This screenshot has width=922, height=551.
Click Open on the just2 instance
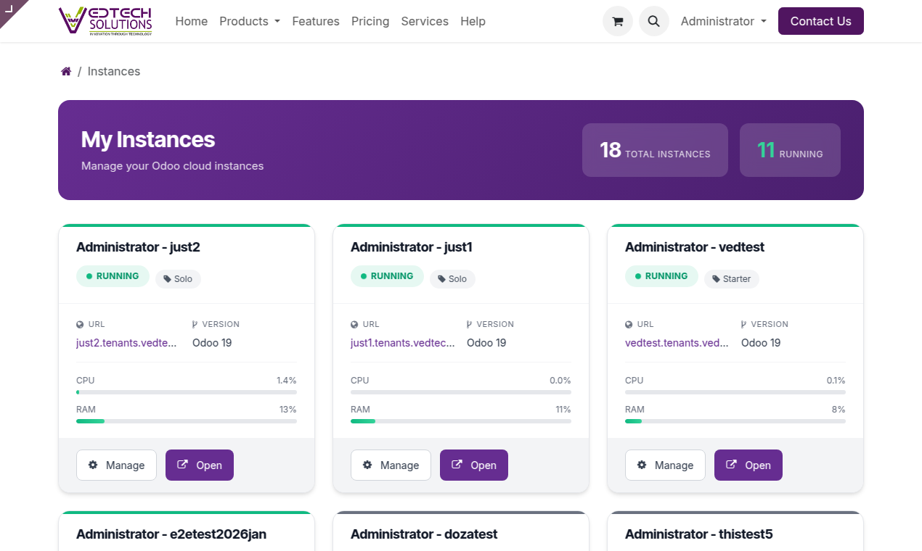click(x=200, y=465)
